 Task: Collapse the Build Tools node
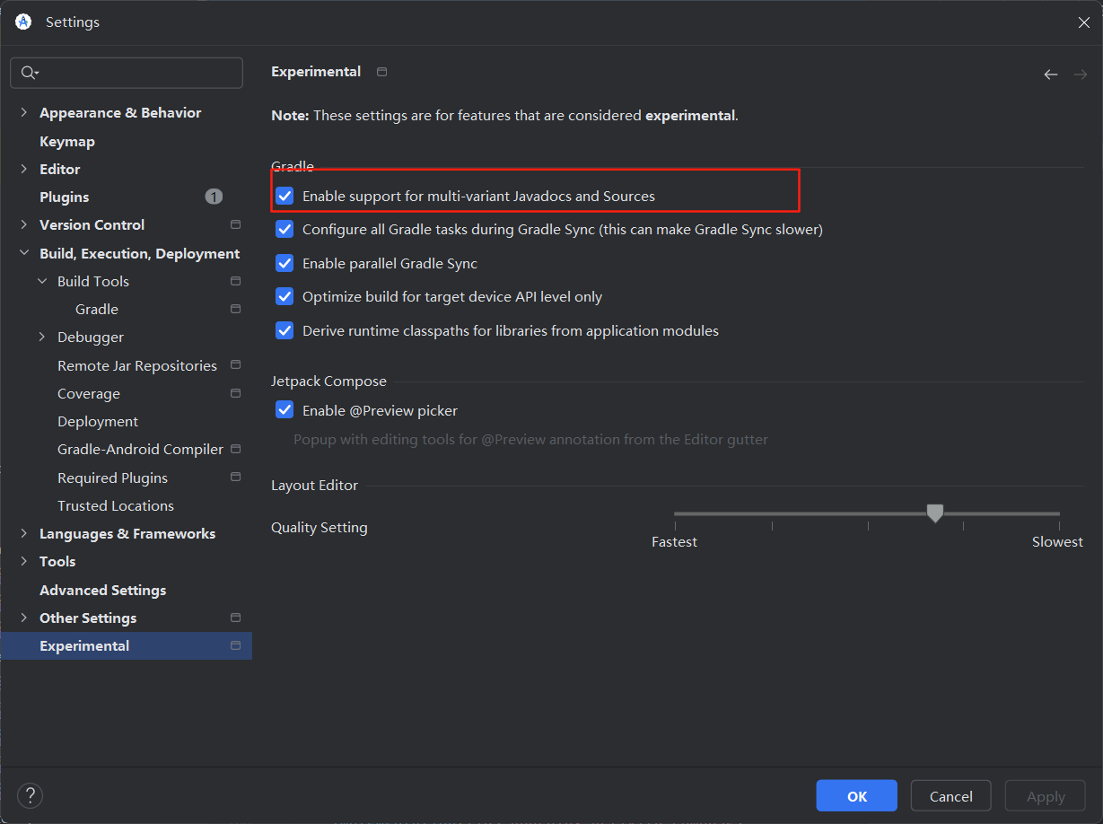42,281
